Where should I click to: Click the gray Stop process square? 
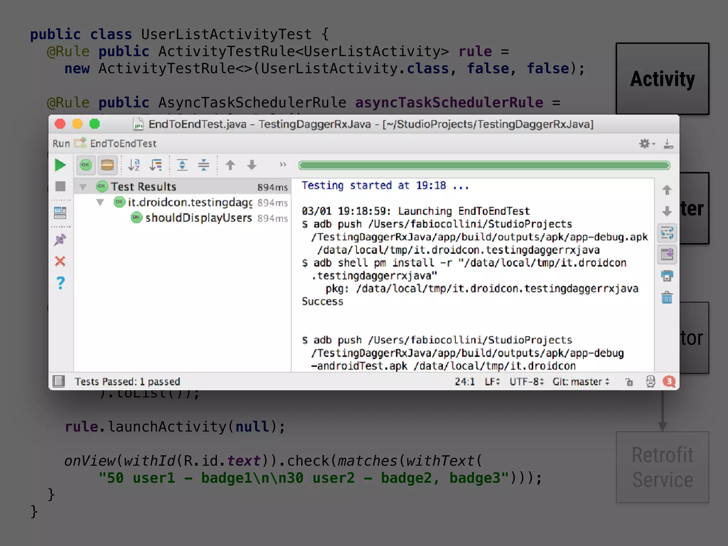click(x=60, y=186)
